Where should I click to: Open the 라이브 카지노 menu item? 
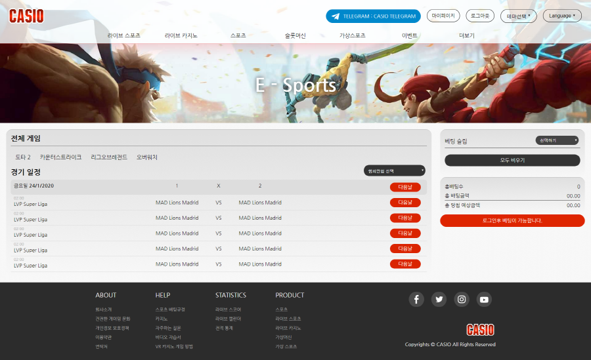(181, 35)
